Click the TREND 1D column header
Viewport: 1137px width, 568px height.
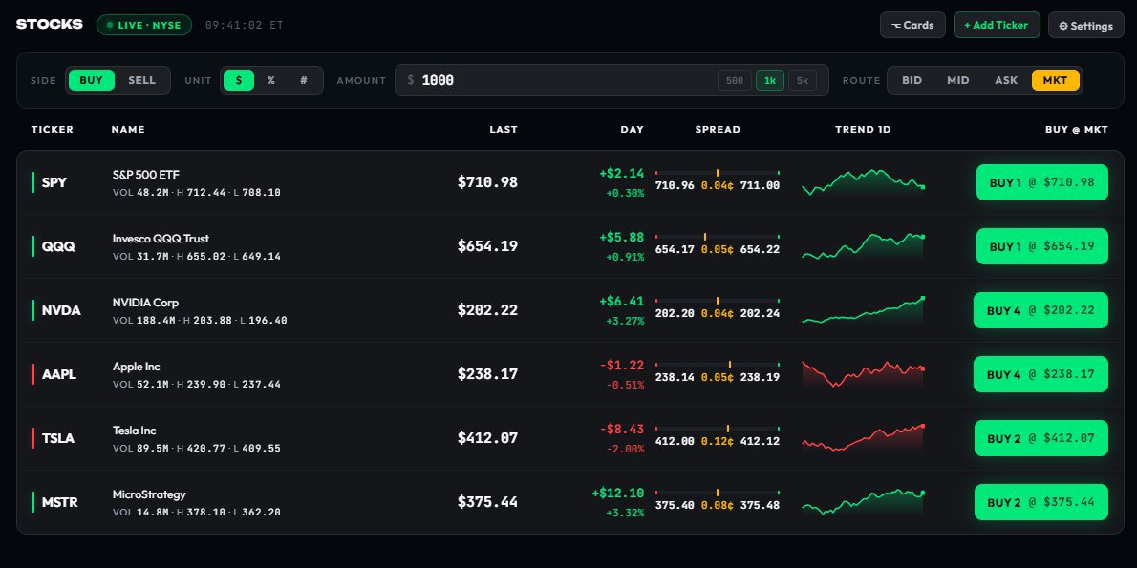pos(863,130)
